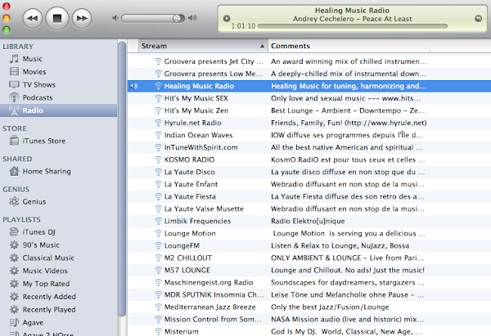Select the Indian Ocean Waves stream
Screen dimensions: 491x336
(309, 135)
